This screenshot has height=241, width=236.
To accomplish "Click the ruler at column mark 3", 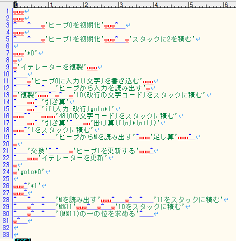I will pos(121,5).
